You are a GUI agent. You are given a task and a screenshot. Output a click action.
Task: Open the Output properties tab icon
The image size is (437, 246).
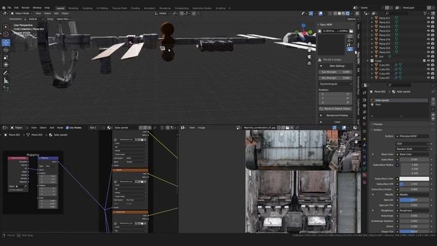click(365, 106)
